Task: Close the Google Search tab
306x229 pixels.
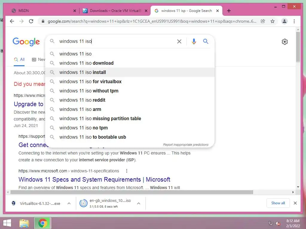Action: [x=218, y=11]
